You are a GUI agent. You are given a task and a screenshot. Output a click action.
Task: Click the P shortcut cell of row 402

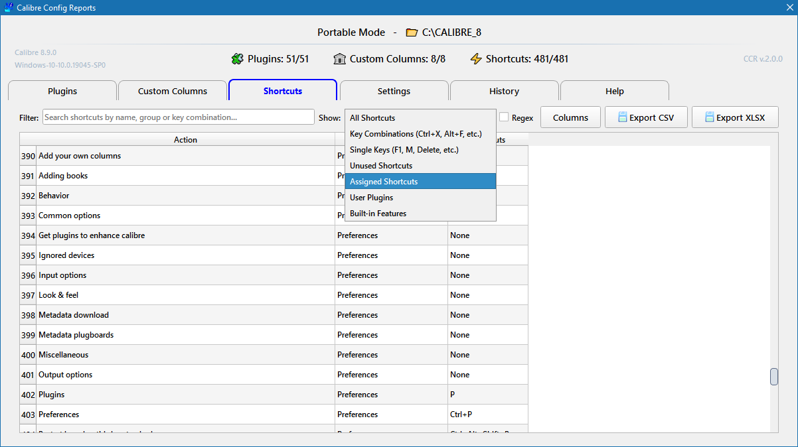point(488,395)
